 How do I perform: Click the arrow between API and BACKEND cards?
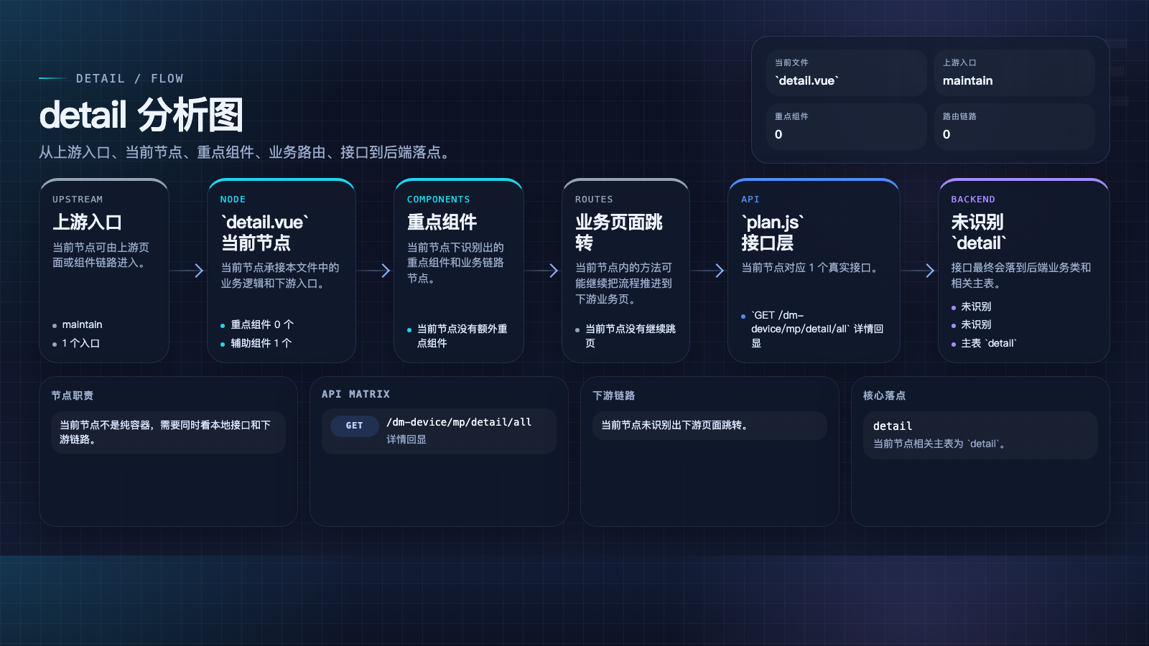point(918,271)
